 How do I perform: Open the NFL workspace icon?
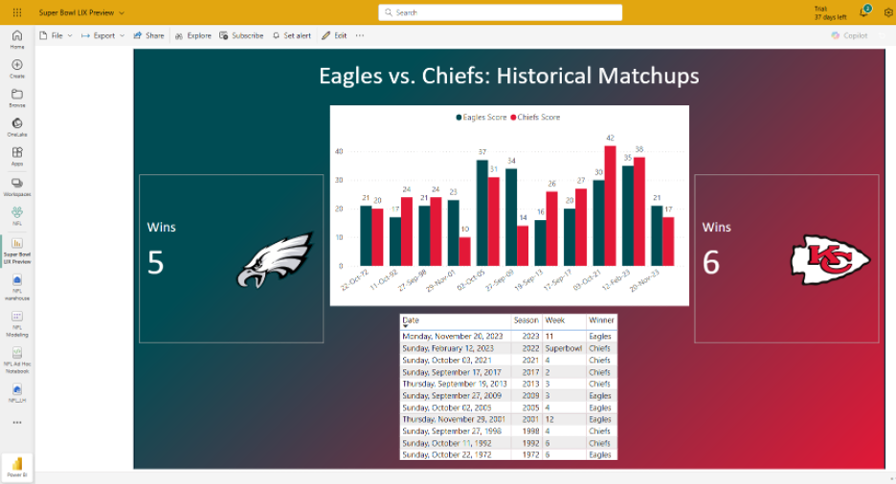[x=17, y=216]
